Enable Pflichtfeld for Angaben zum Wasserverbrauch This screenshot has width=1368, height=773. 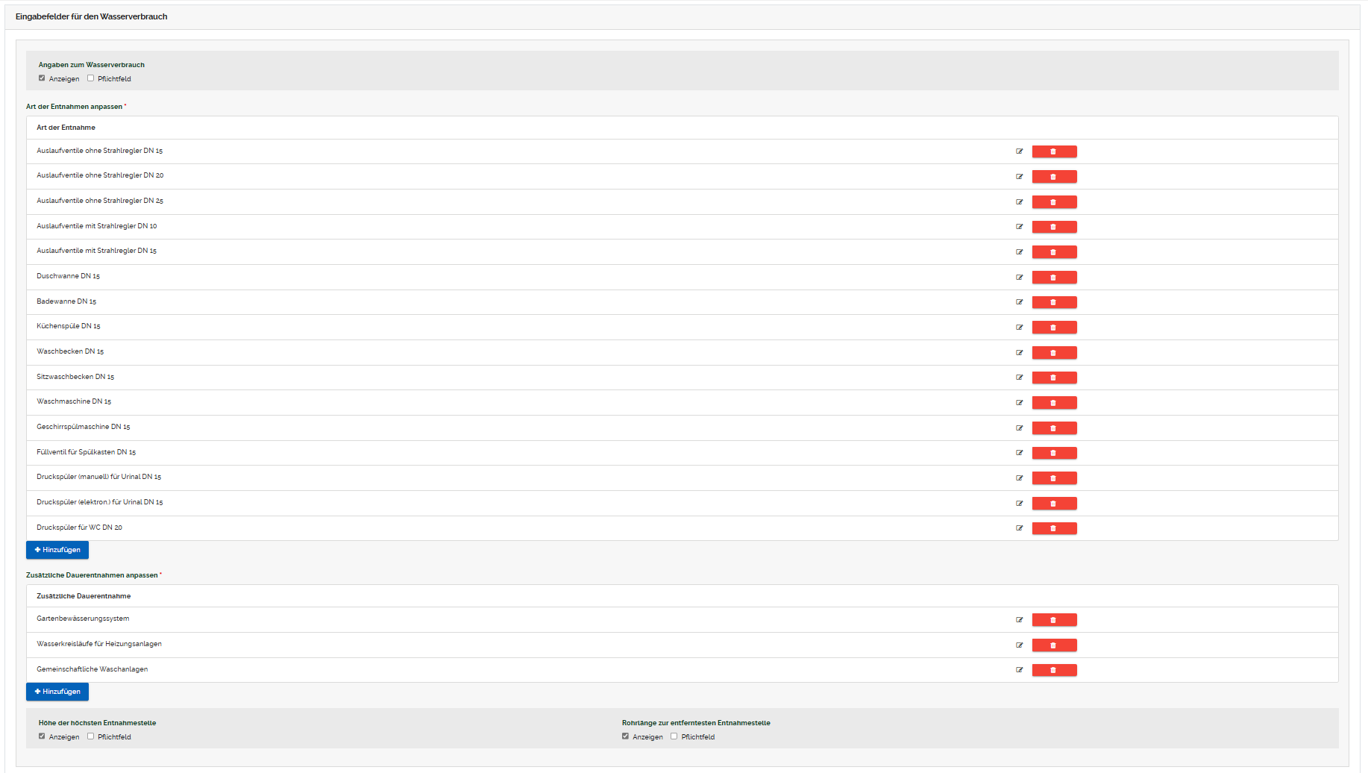(x=91, y=78)
